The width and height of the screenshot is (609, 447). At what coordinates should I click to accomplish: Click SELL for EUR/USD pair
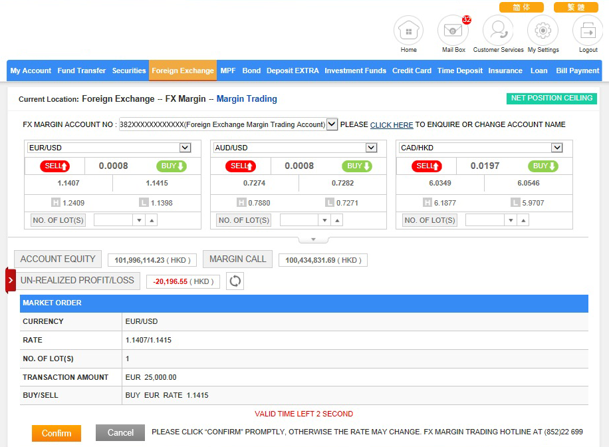pos(55,166)
